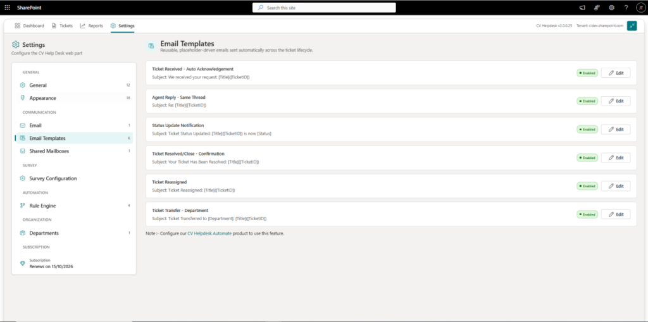The width and height of the screenshot is (648, 322).
Task: Toggle Enabled badge for Ticket Reassigned
Action: [x=587, y=186]
